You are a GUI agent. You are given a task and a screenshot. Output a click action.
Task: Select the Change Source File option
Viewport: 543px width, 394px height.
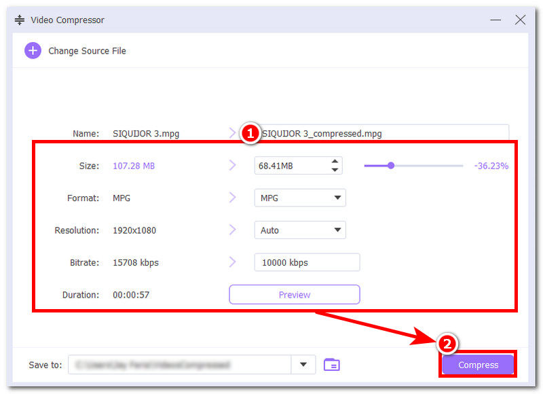[87, 51]
